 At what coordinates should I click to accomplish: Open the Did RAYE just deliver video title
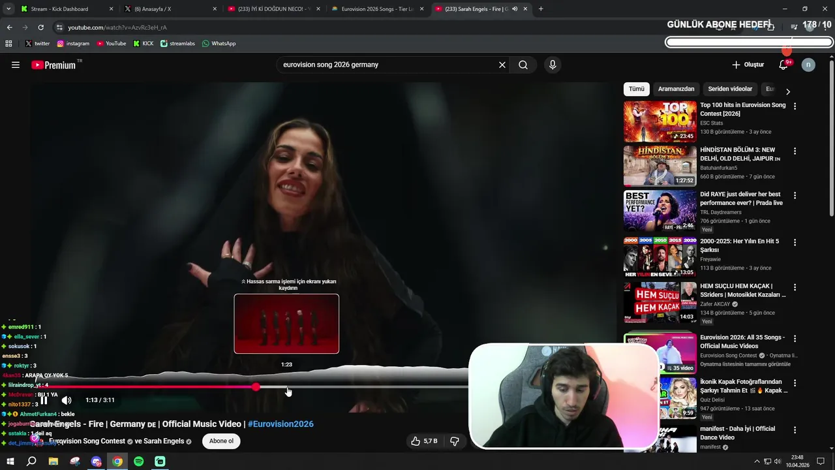point(741,198)
